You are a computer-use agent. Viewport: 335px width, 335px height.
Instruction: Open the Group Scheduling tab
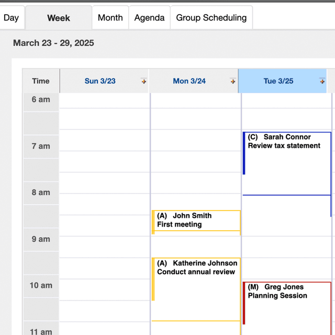[211, 18]
